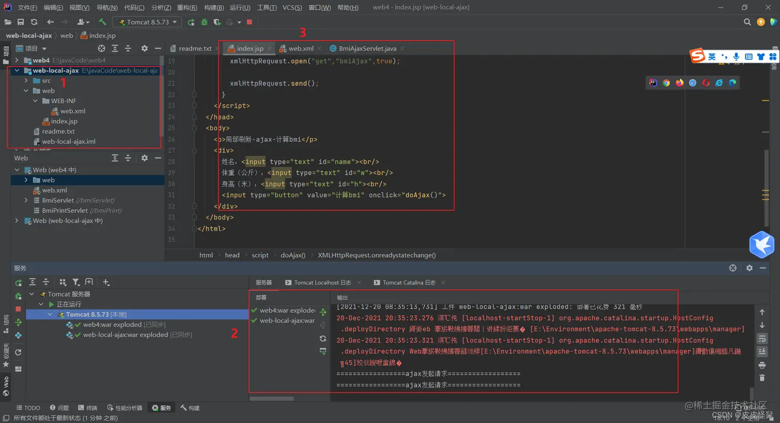Open Tomcat 8.5.73 run configuration dropdown
Image resolution: width=780 pixels, height=423 pixels.
click(148, 22)
